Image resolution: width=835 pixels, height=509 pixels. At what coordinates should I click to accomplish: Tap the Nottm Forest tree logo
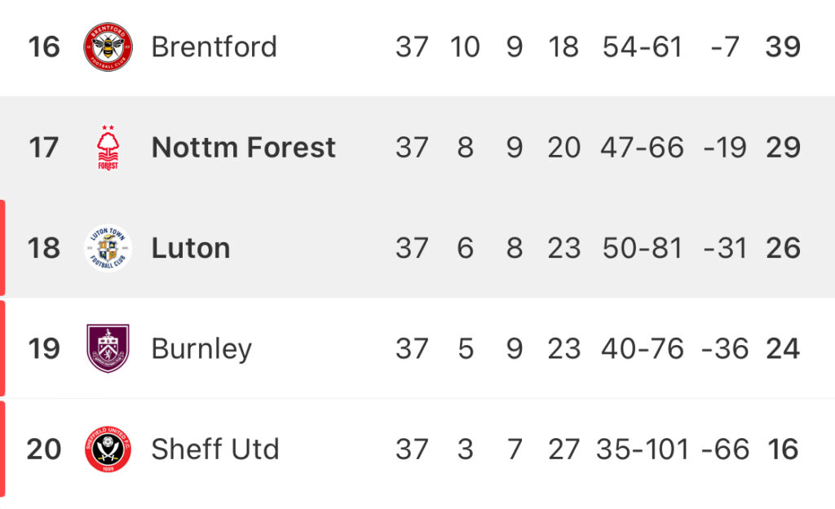click(x=108, y=148)
